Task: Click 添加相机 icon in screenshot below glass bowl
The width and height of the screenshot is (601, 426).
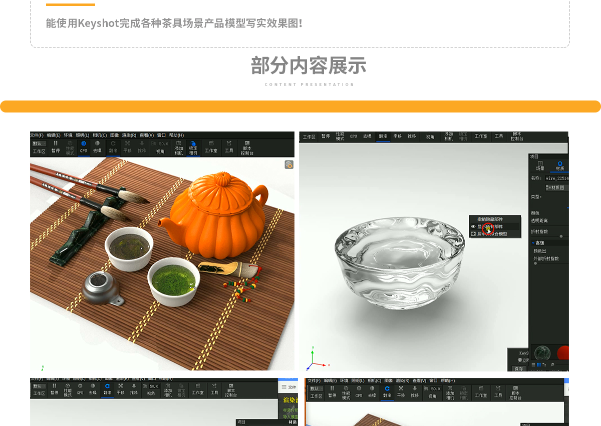Action: pos(450,388)
